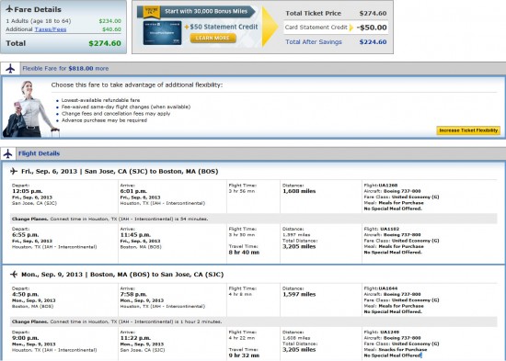Image resolution: width=506 pixels, height=361 pixels.
Task: Click the yellow arrow next to Card Statement Credit
Action: [x=351, y=28]
